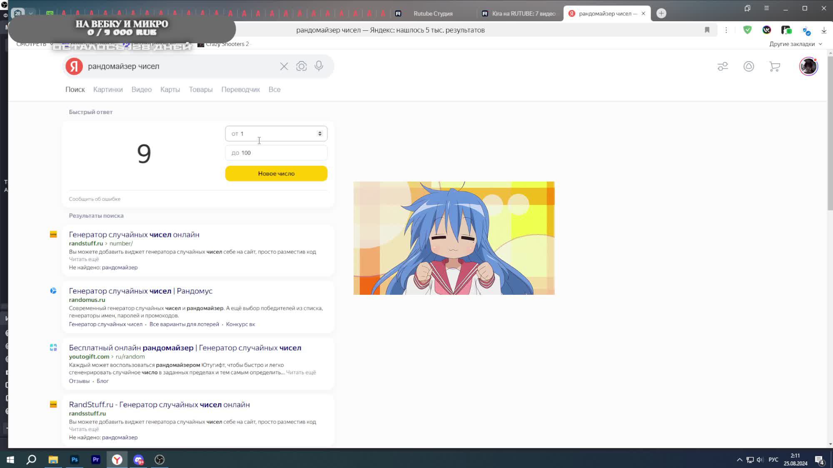
Task: Click the bookmark icon in address bar
Action: [707, 30]
